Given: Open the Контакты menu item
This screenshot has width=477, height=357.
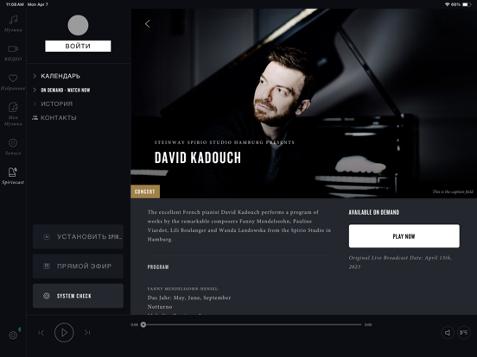Looking at the screenshot, I should (x=54, y=118).
